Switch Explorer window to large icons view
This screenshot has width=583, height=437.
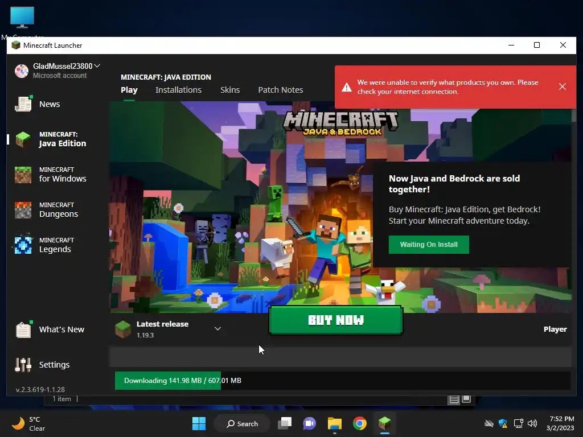466,399
